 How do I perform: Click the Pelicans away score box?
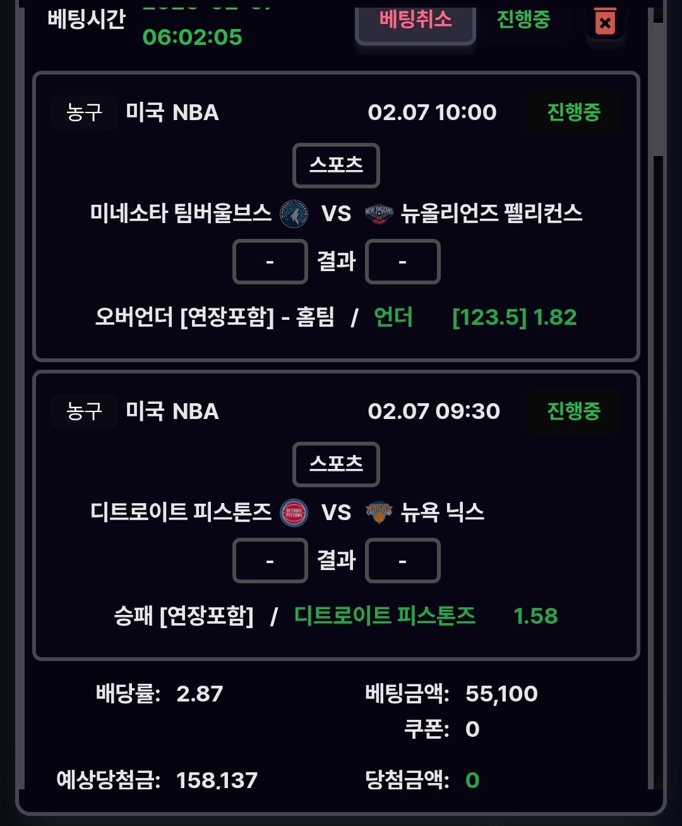pyautogui.click(x=402, y=262)
